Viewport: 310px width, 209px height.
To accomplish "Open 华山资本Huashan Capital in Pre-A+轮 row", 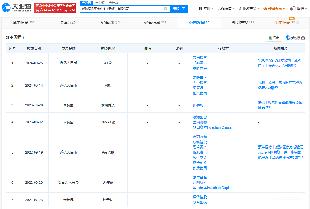I will tap(213, 127).
